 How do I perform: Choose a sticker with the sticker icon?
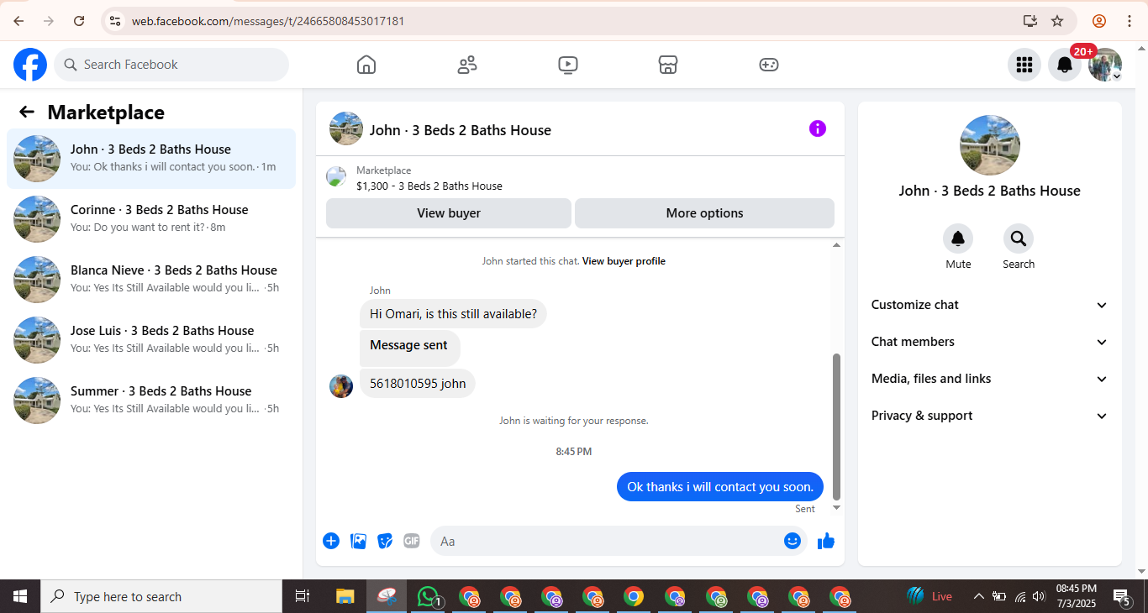click(385, 541)
